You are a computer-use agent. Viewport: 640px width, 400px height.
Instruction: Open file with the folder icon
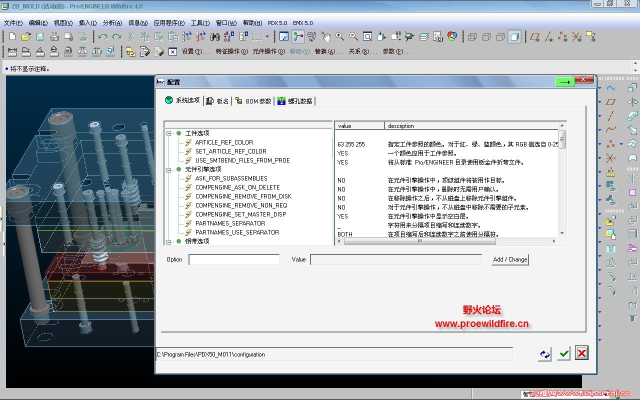click(26, 36)
